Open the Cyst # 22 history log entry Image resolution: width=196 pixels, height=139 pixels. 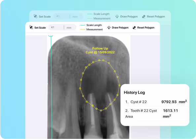[x=156, y=102]
